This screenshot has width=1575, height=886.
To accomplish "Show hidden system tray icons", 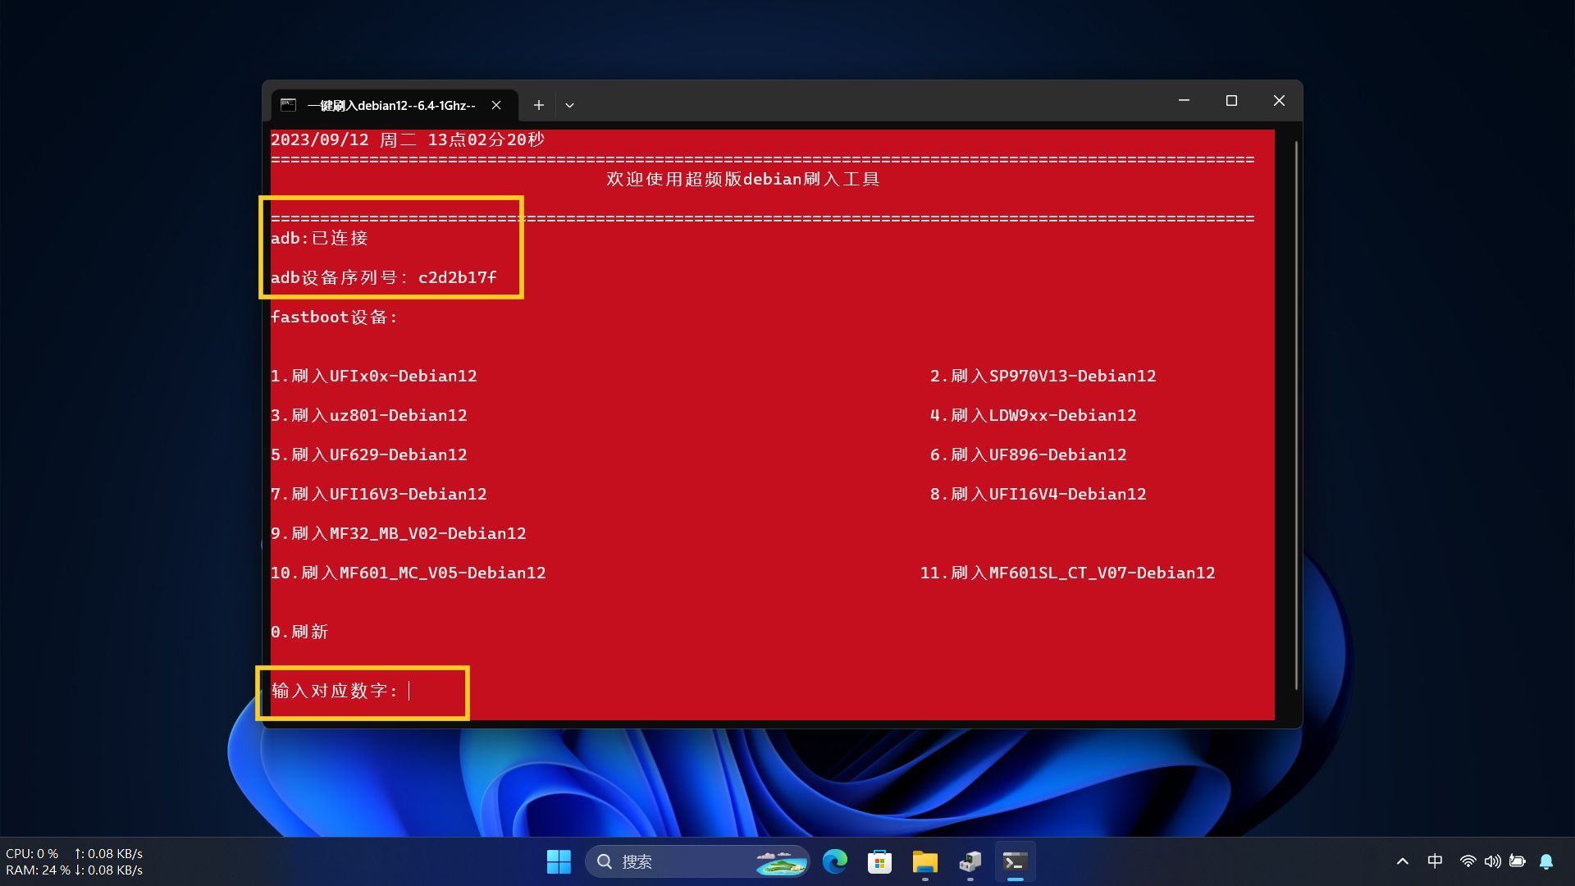I will (x=1402, y=861).
